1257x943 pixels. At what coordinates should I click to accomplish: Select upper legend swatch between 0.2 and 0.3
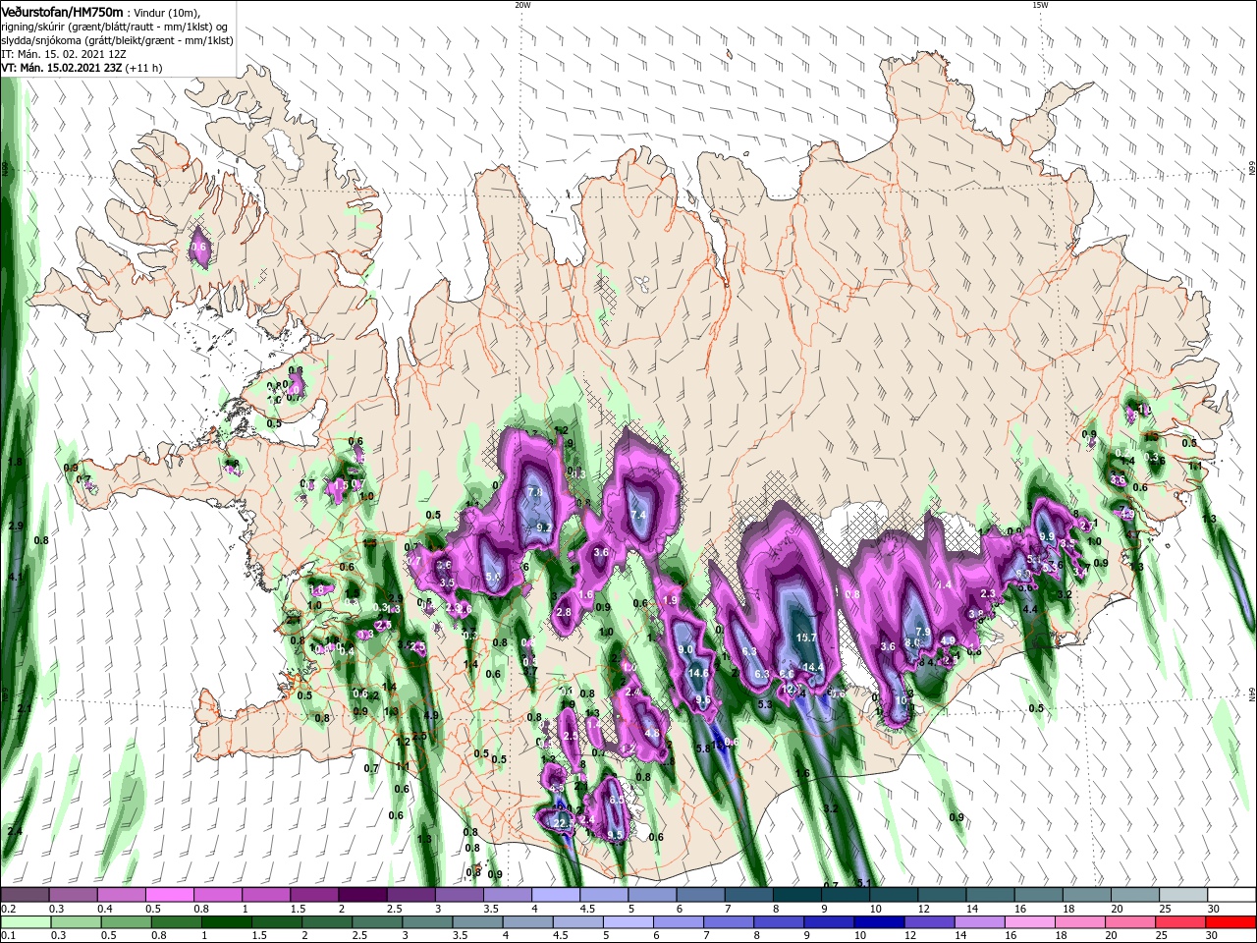(x=25, y=895)
